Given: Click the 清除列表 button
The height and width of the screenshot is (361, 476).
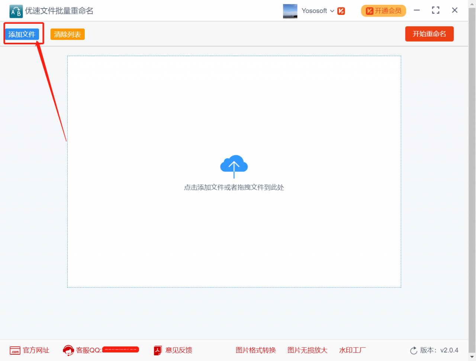Looking at the screenshot, I should (x=67, y=34).
